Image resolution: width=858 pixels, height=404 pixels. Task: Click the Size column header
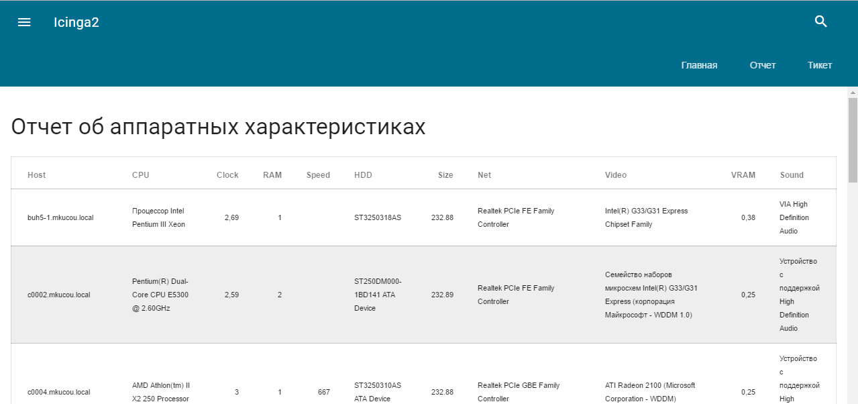click(445, 175)
